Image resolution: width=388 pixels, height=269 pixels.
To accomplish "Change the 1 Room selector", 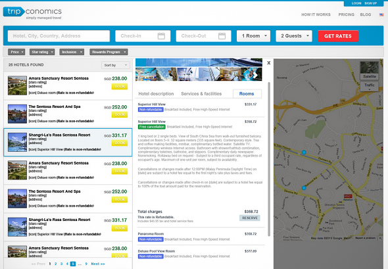I will pos(253,36).
